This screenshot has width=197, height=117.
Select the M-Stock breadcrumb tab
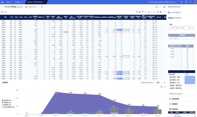[18, 2]
